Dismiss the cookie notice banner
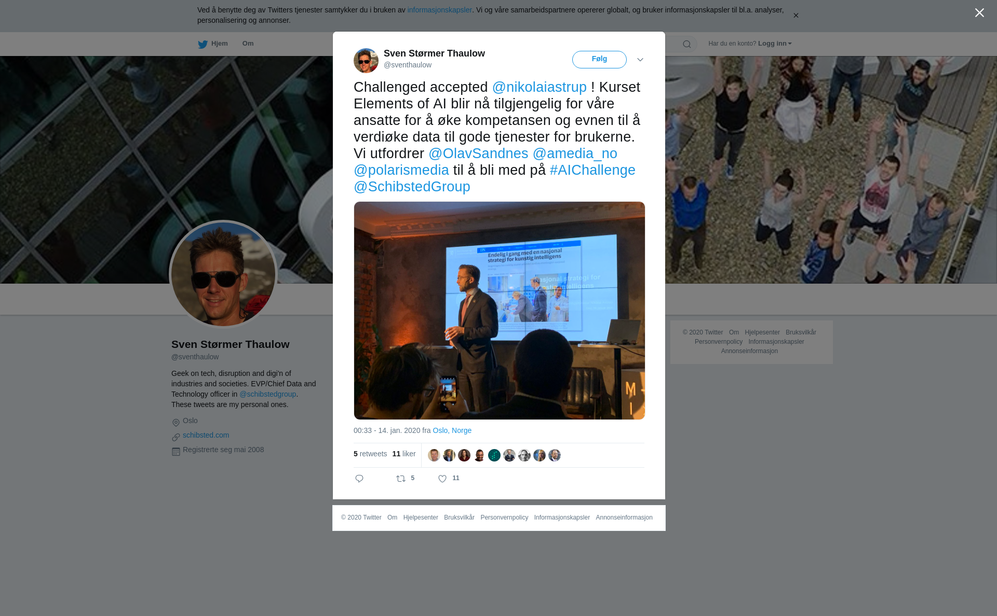The width and height of the screenshot is (997, 616). [x=796, y=16]
